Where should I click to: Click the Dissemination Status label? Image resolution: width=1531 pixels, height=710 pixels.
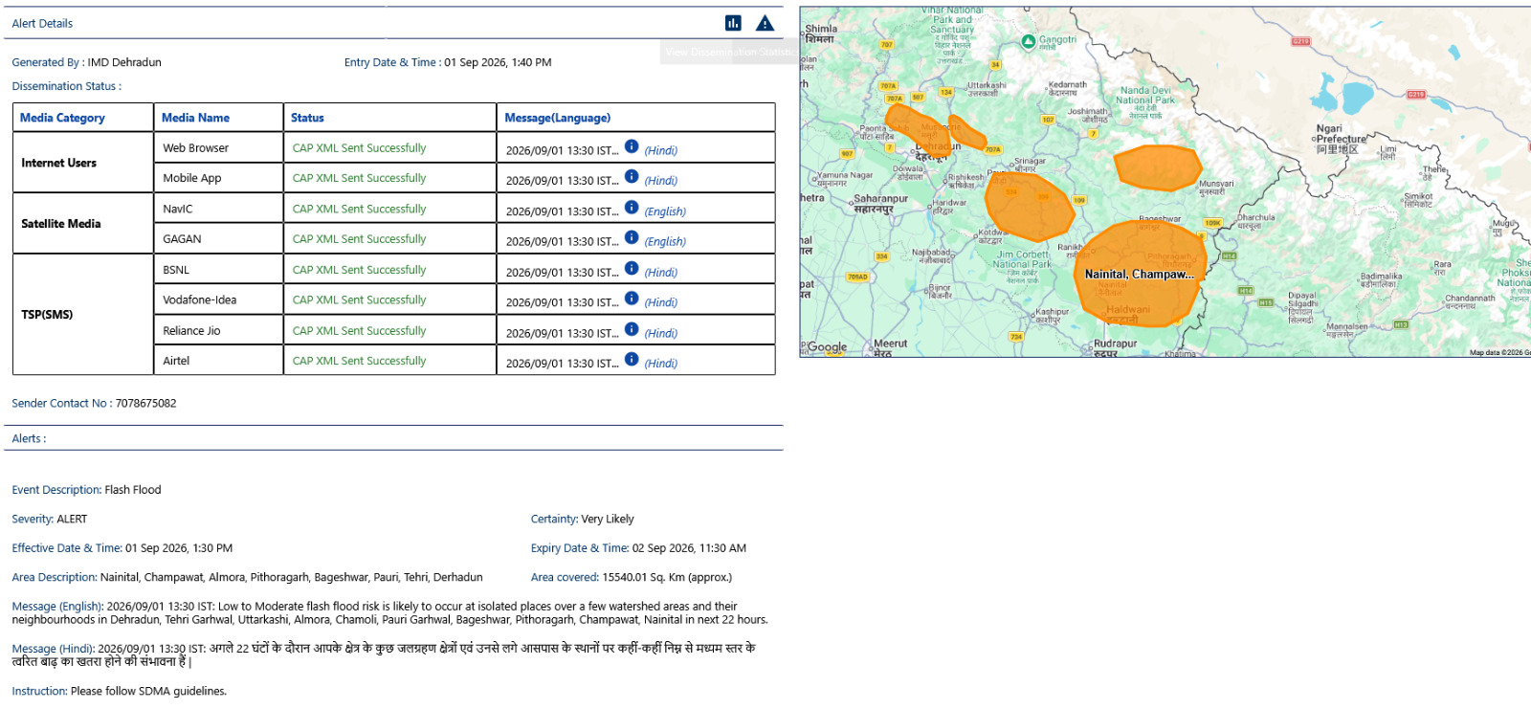coord(66,86)
